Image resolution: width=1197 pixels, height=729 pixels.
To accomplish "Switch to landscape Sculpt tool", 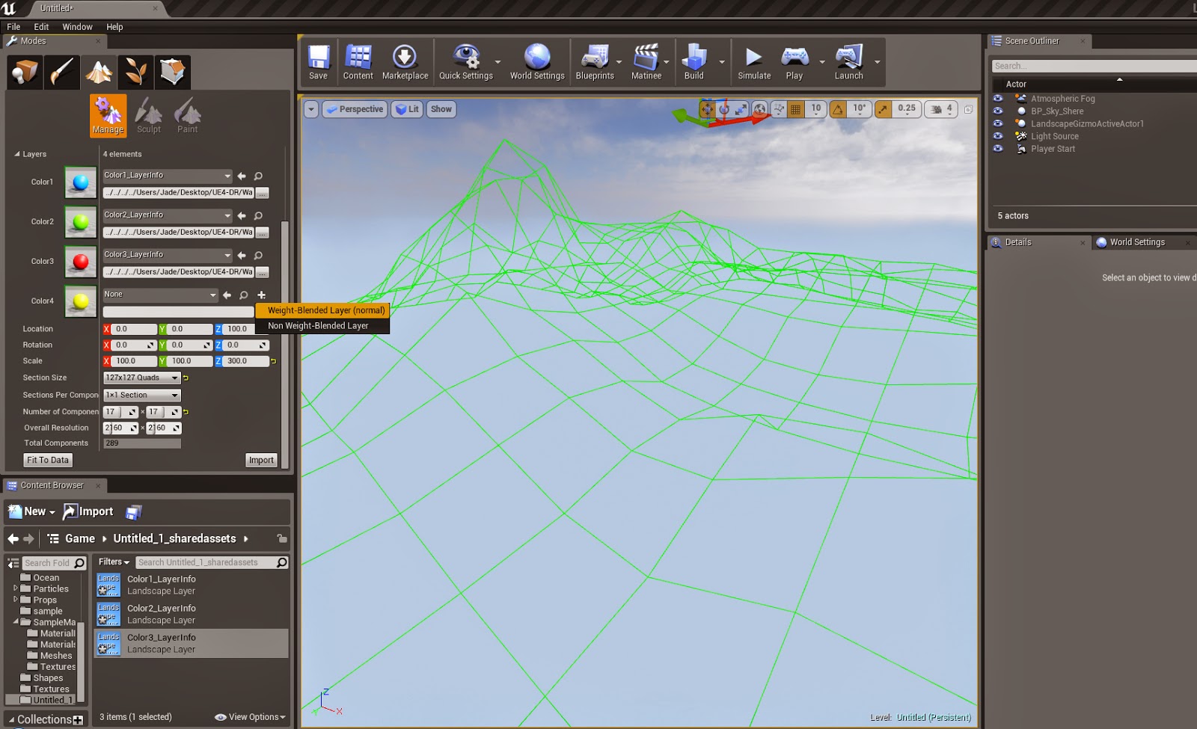I will pos(148,115).
